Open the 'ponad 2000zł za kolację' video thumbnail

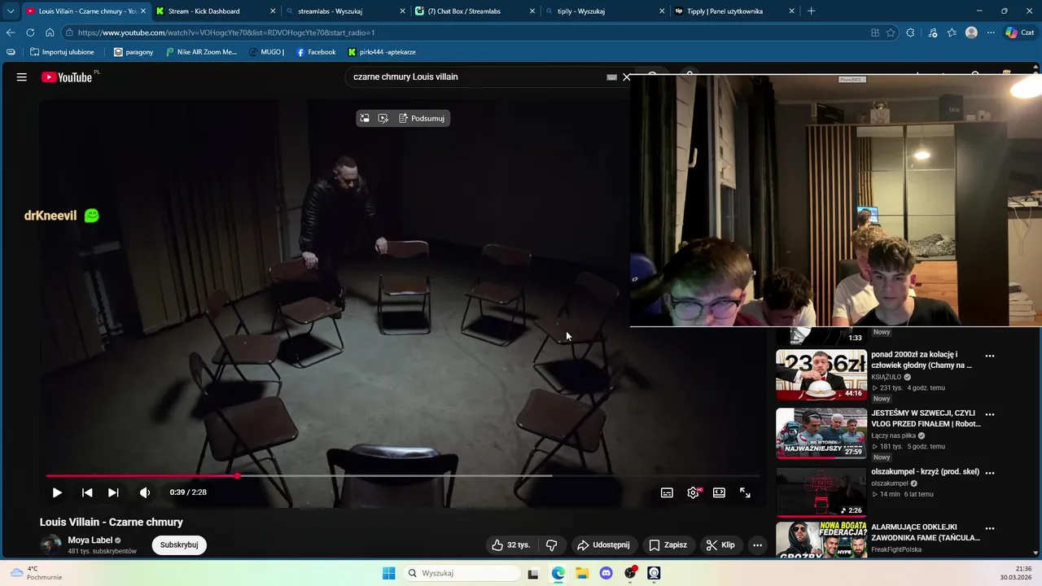pos(821,375)
